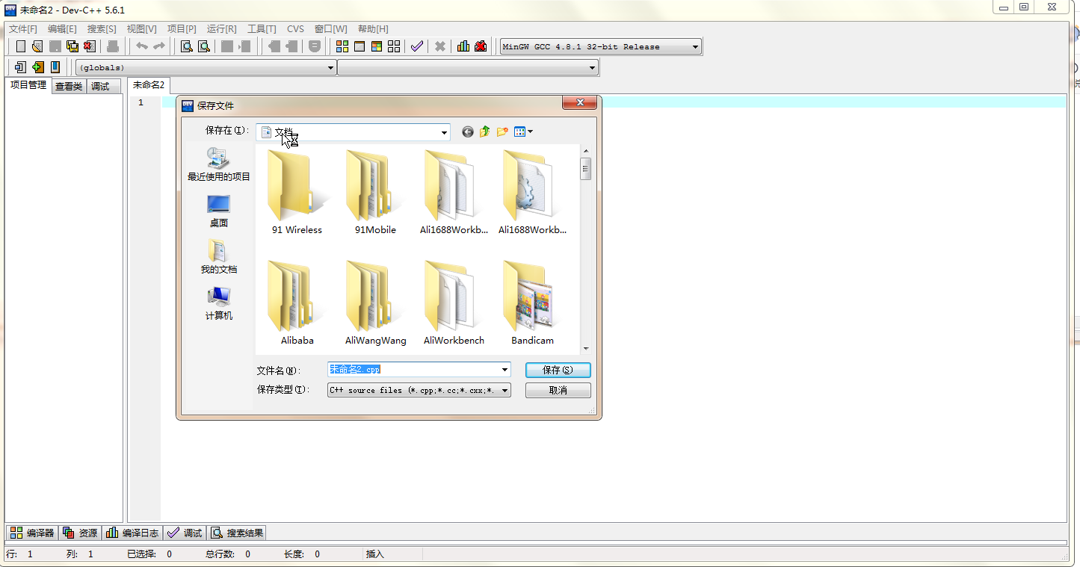Click the green plus Toggle bookmark icon
Viewport: 1080px width, 567px height.
(x=38, y=67)
